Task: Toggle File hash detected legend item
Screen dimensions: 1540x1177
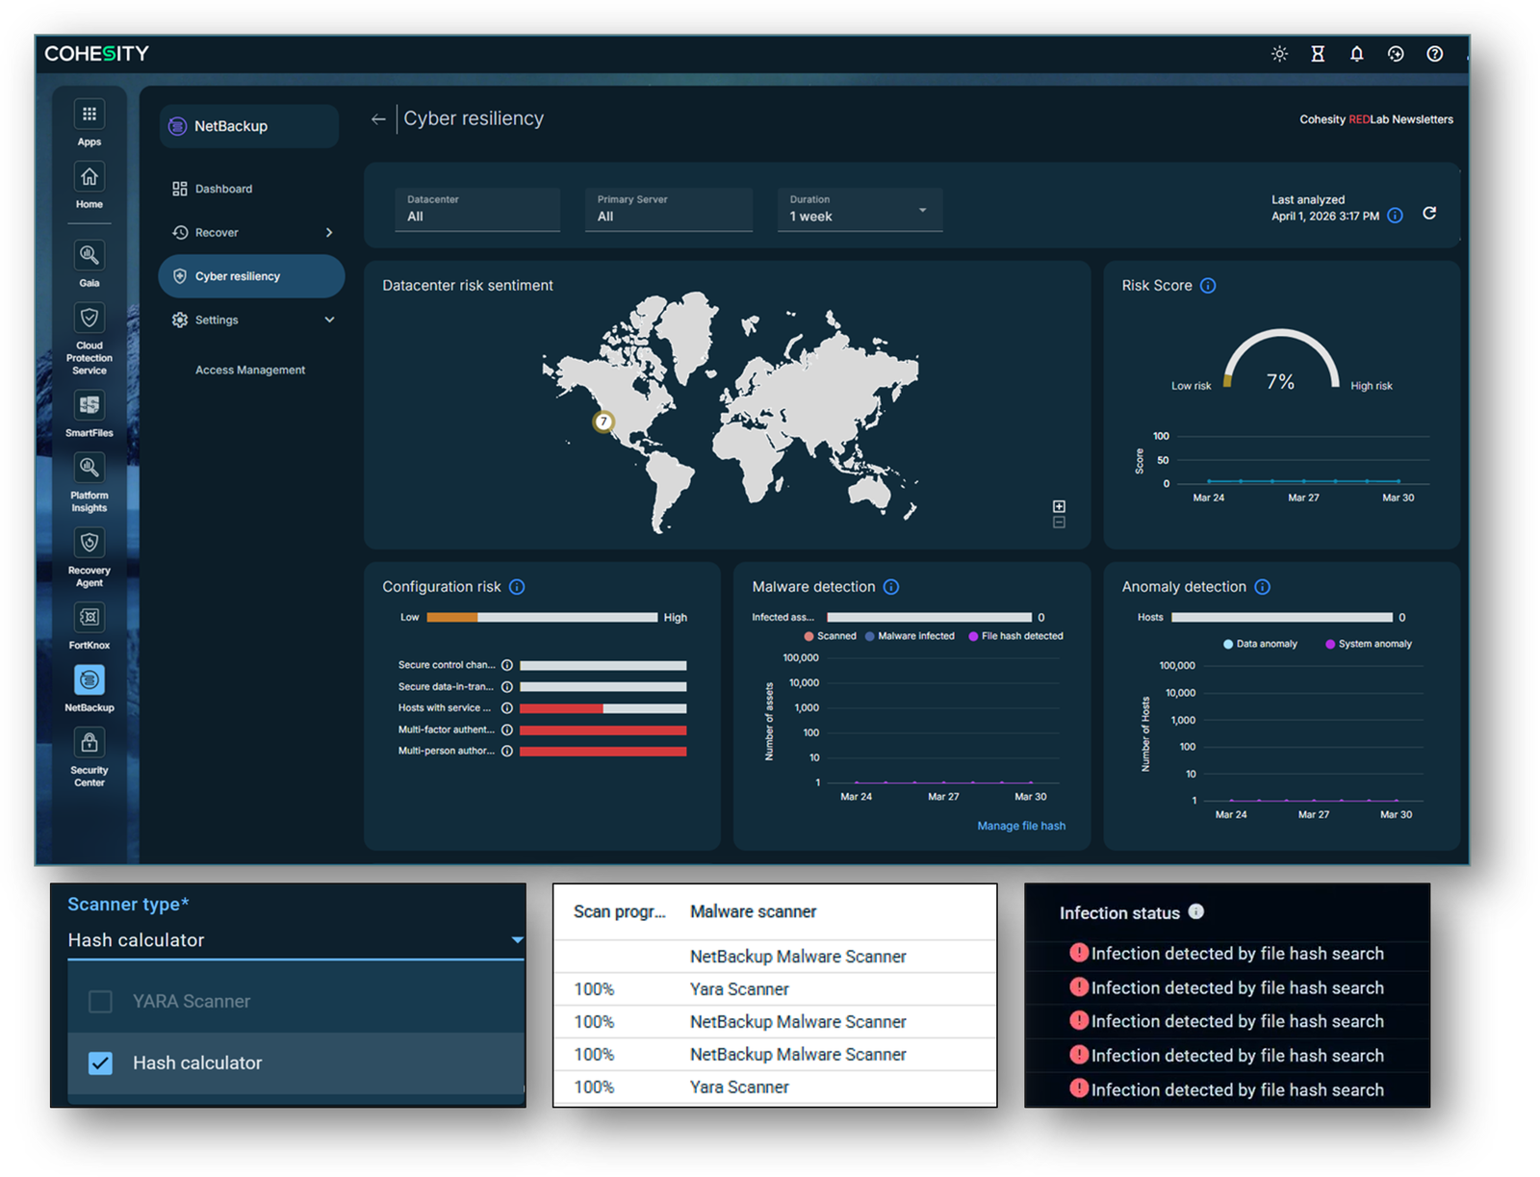Action: click(x=1015, y=636)
